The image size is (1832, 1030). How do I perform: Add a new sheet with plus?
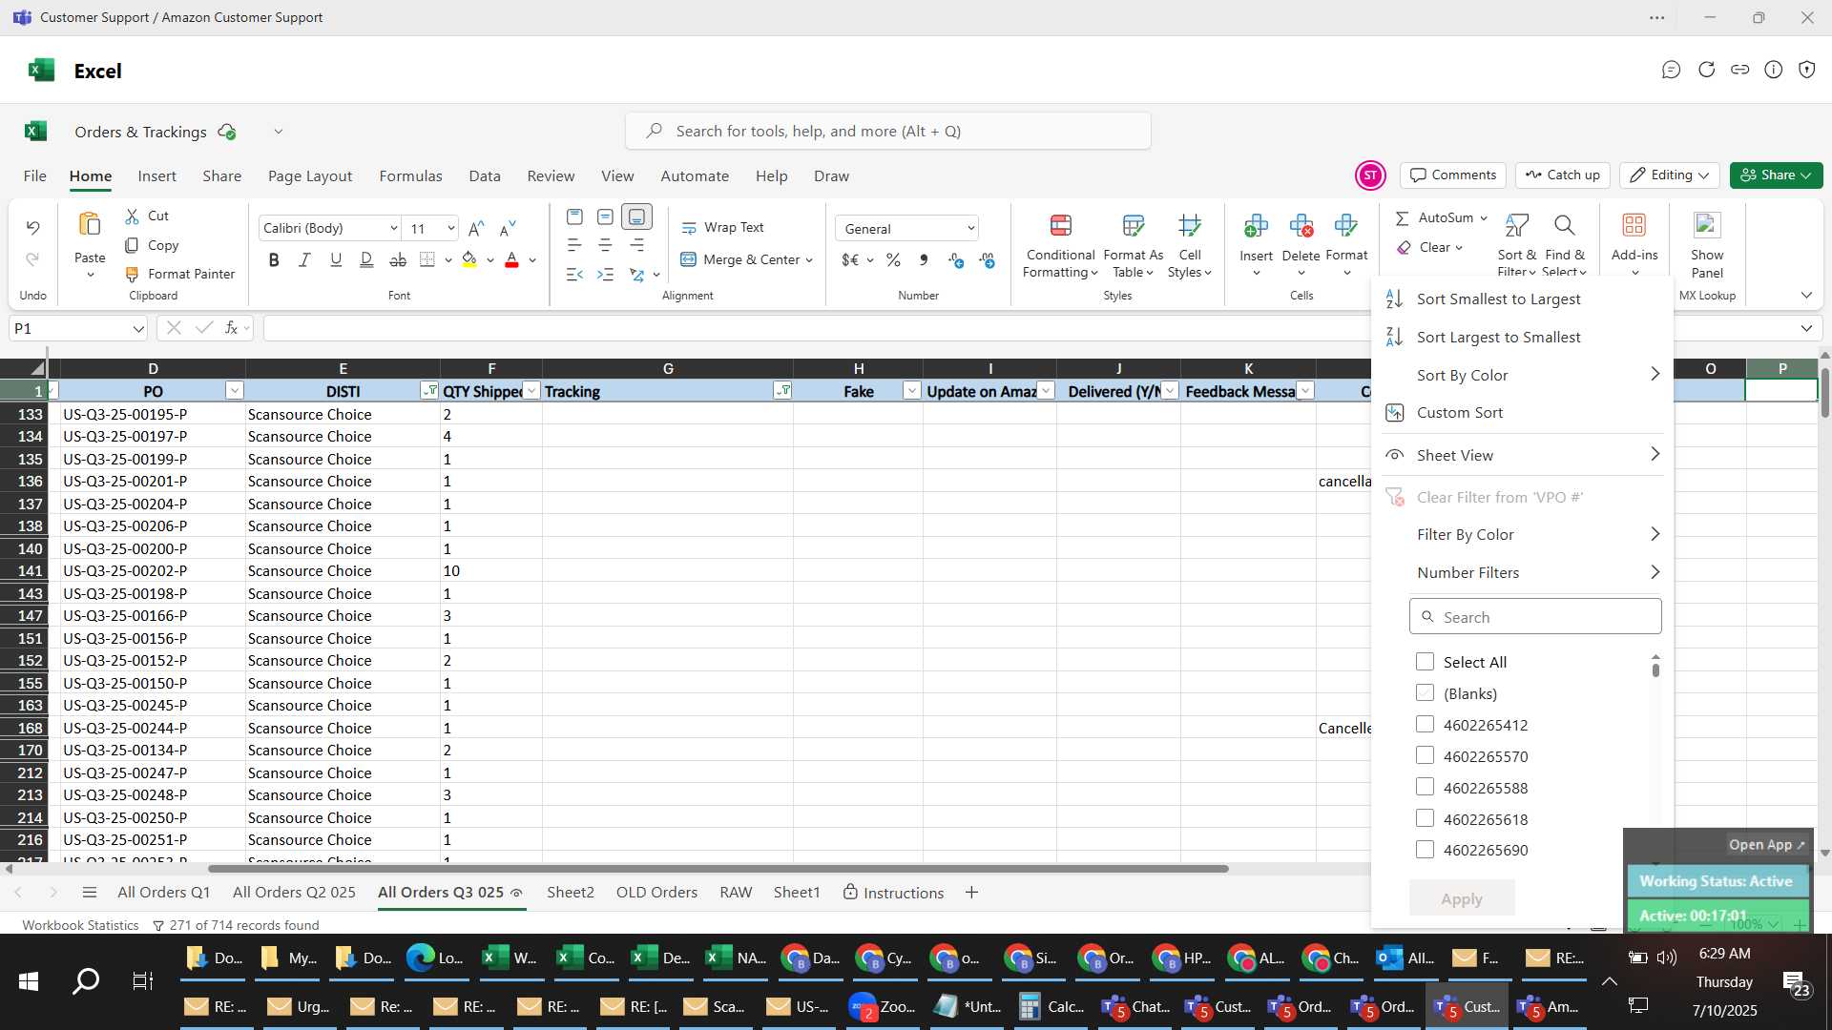(971, 893)
